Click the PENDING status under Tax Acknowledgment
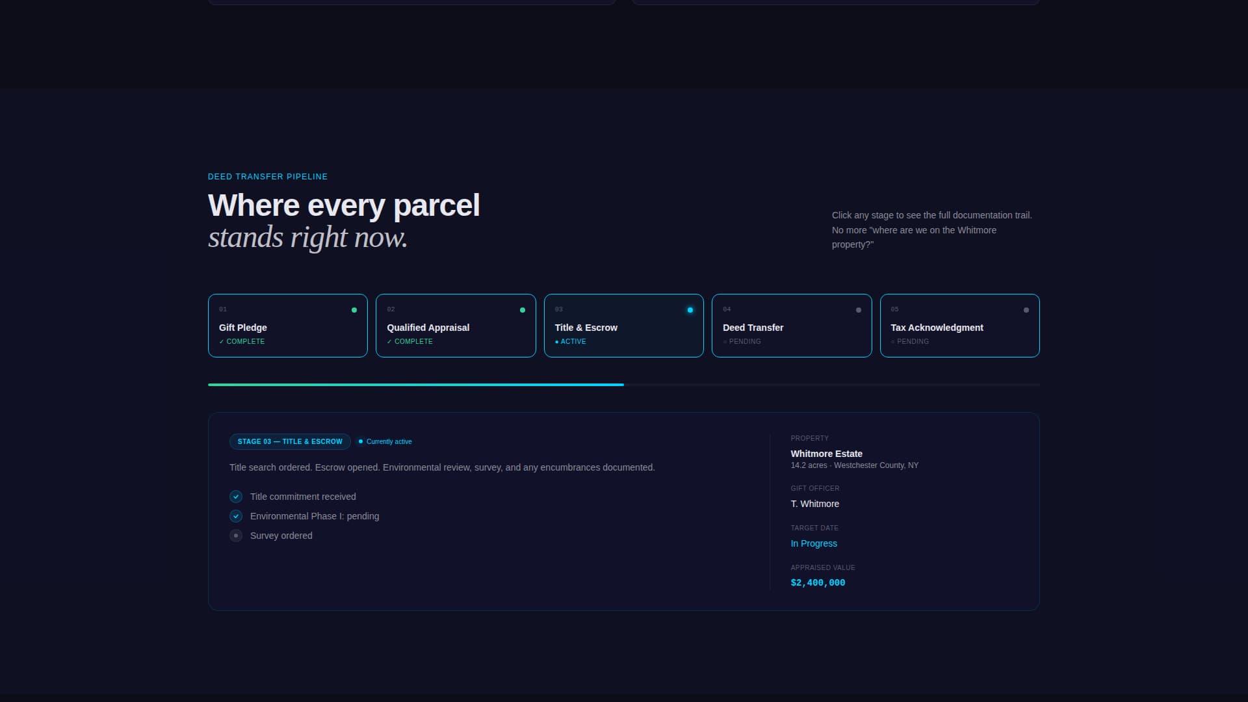Viewport: 1248px width, 702px height. 909,342
